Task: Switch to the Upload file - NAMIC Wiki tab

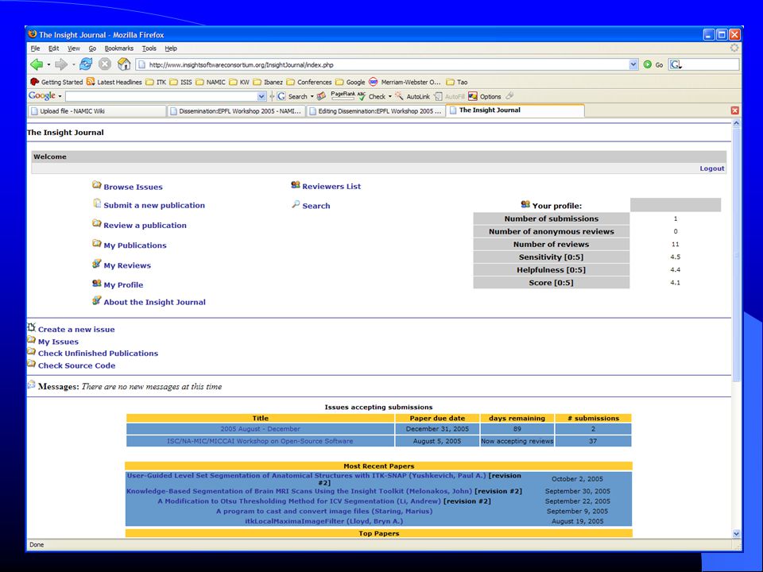Action: (97, 111)
